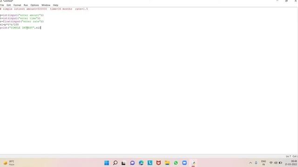This screenshot has height=167, width=298.
Task: Click the Windows Start button
Action: click(107, 163)
